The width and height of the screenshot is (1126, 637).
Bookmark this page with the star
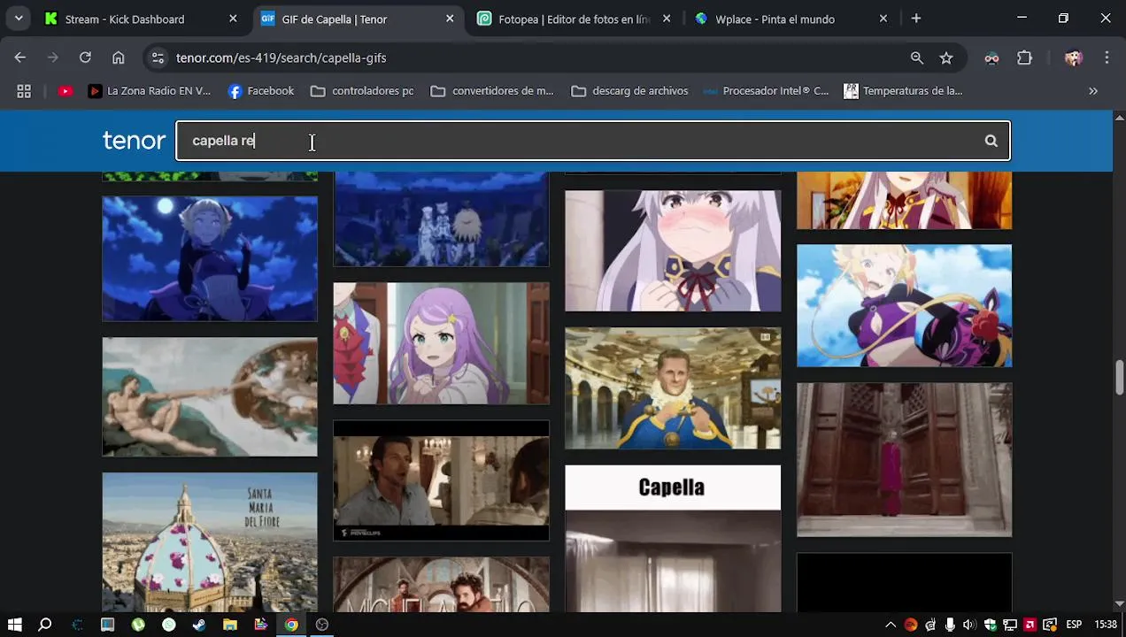click(x=946, y=58)
